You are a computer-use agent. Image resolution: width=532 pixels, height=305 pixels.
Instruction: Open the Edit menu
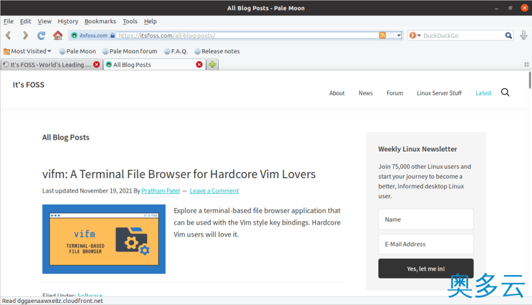25,21
